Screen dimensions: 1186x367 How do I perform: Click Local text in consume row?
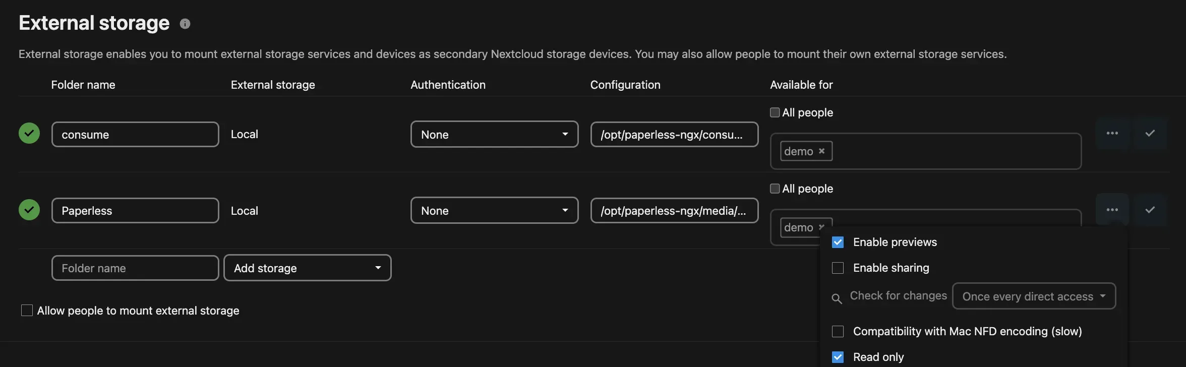click(245, 134)
